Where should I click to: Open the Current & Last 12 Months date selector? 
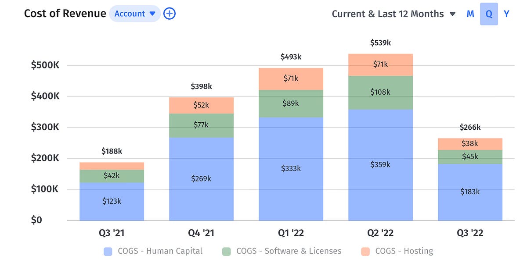[x=388, y=14]
